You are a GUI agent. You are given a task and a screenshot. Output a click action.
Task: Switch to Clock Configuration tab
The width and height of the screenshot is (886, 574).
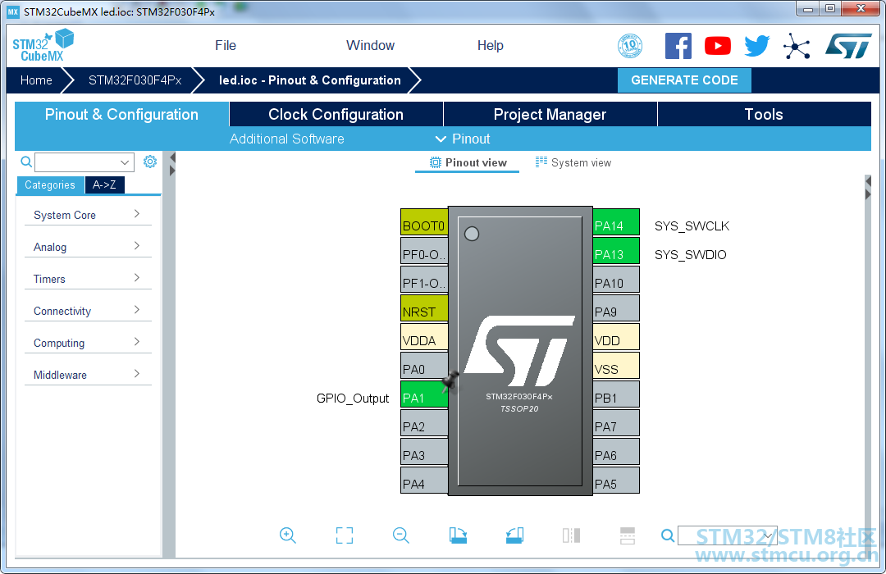[336, 114]
